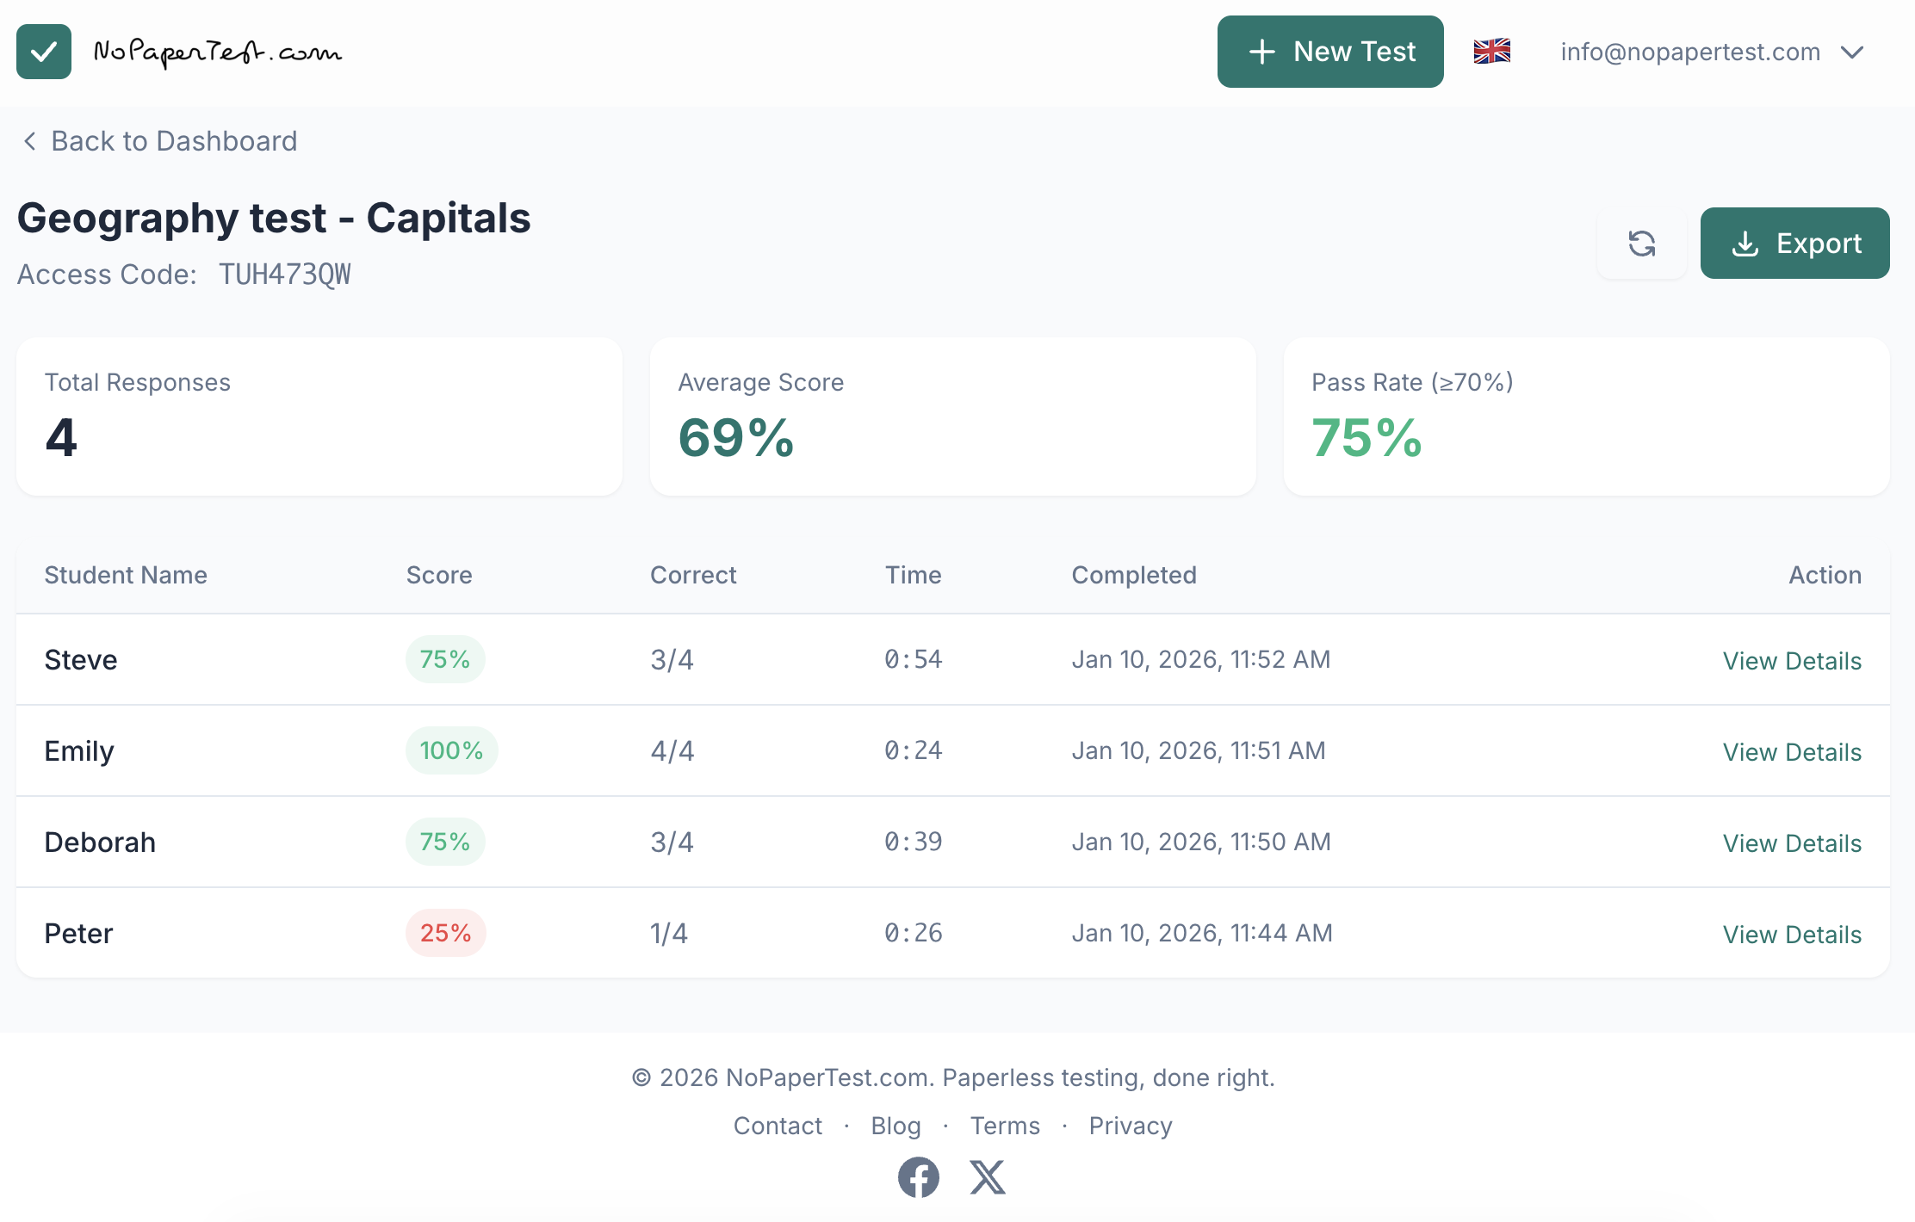The width and height of the screenshot is (1915, 1222).
Task: Open the Blog footer link
Action: pos(896,1126)
